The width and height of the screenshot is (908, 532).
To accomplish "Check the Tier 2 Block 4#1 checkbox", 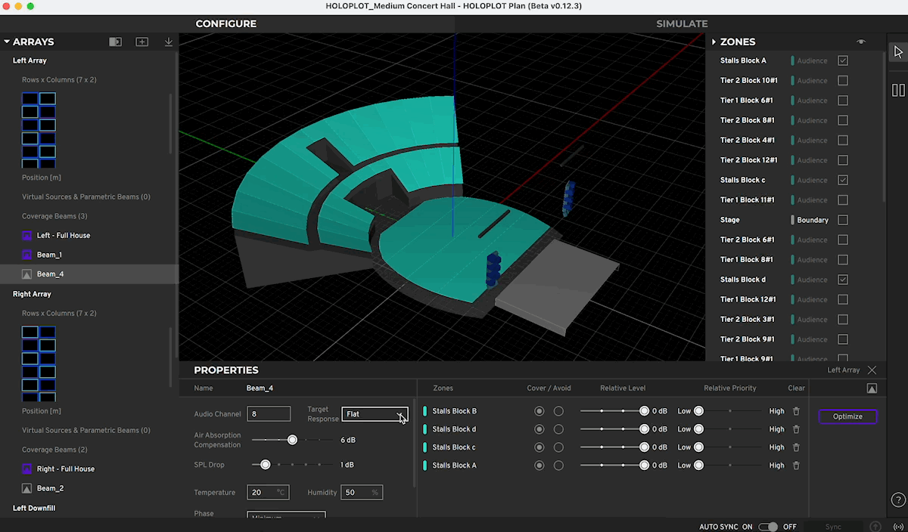I will point(843,140).
